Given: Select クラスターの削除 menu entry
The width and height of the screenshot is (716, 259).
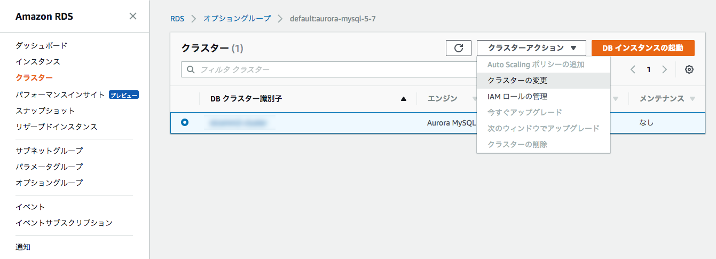Looking at the screenshot, I should (544, 145).
